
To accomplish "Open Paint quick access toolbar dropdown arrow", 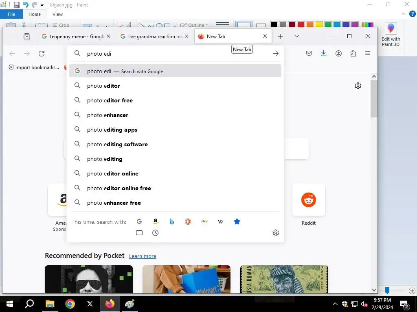I will [x=42, y=5].
